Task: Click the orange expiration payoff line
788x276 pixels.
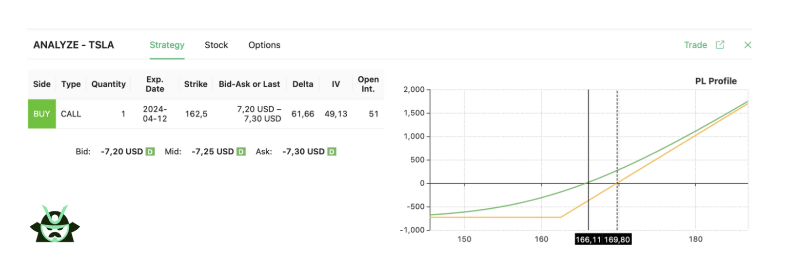Action: (x=493, y=218)
